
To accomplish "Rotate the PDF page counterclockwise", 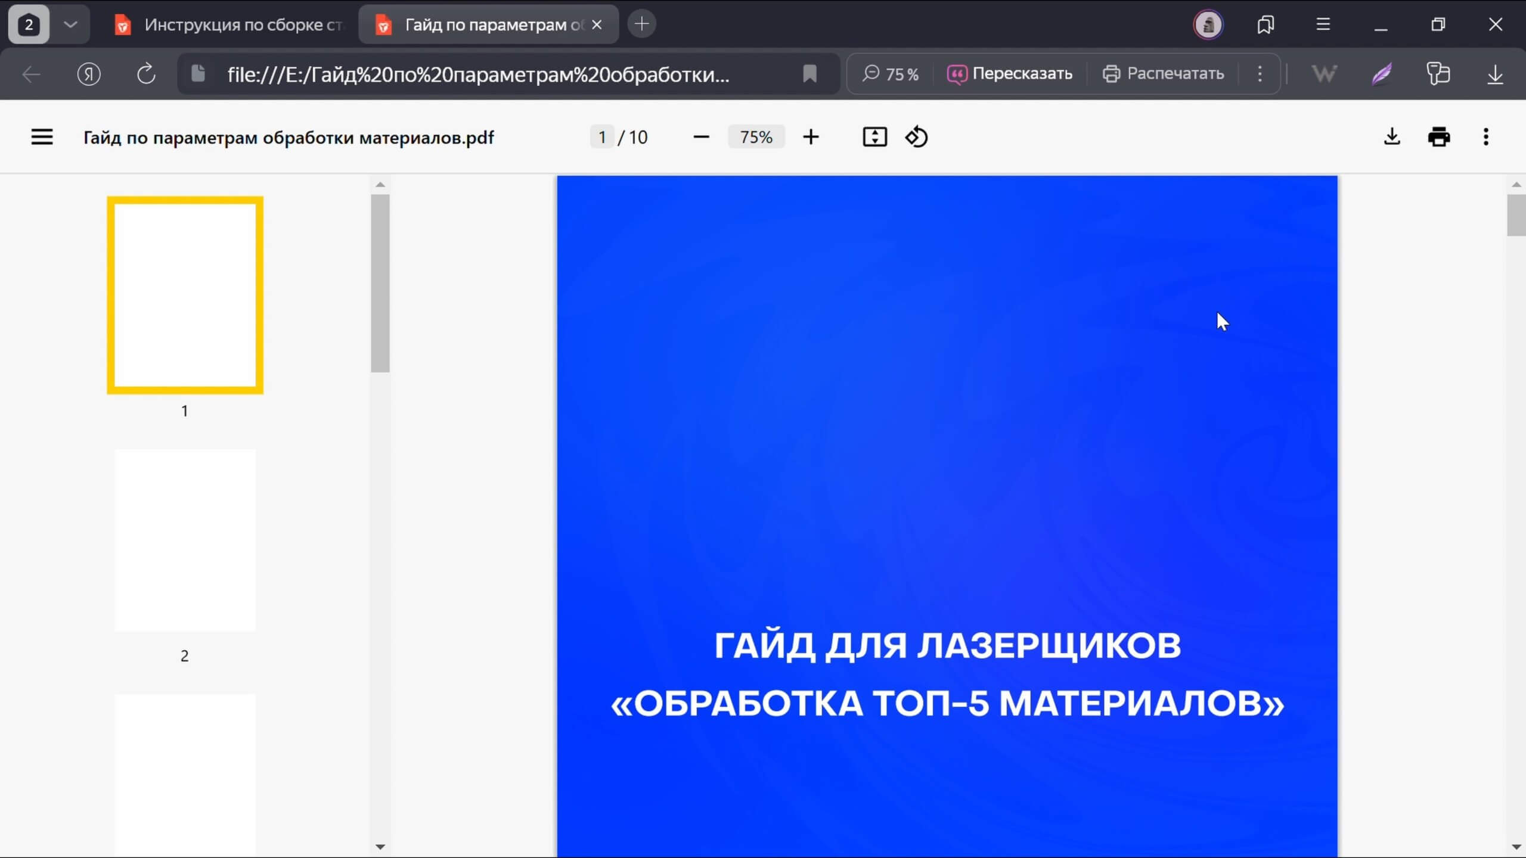I will pos(916,137).
